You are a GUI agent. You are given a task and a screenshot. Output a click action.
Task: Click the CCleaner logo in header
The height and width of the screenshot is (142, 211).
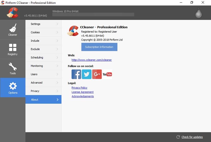(x=12, y=13)
